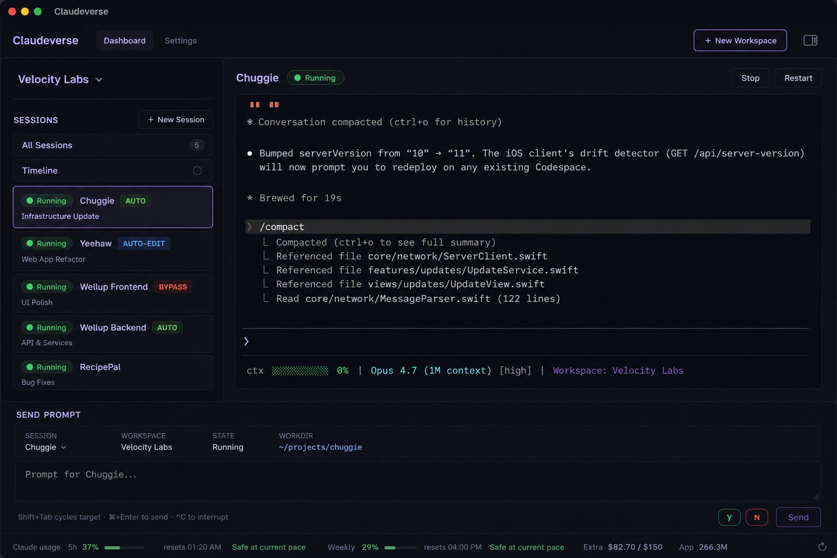The width and height of the screenshot is (837, 558).
Task: Click the AUTO badge on Chuggie card
Action: (x=135, y=201)
